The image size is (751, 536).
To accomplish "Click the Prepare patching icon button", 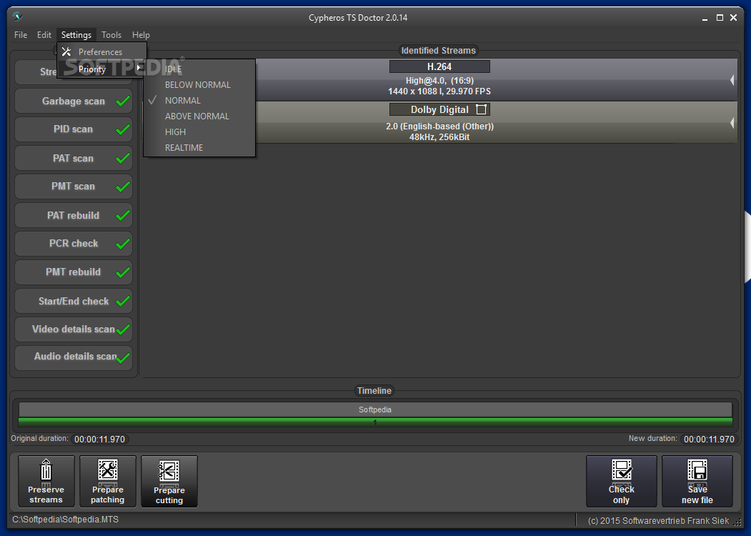I will (x=108, y=481).
